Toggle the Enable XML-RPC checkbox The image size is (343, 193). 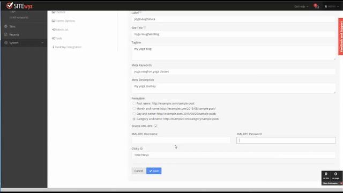[x=156, y=126]
